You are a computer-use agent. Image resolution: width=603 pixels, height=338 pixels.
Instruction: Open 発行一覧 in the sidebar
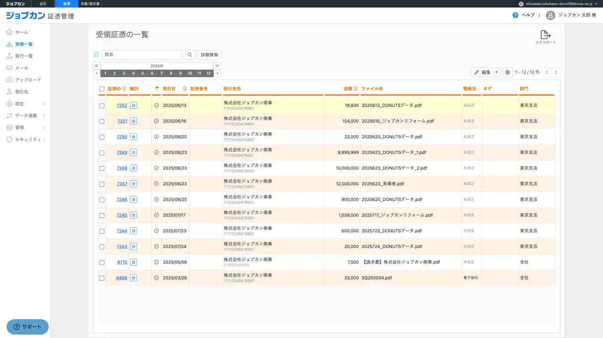(x=24, y=56)
